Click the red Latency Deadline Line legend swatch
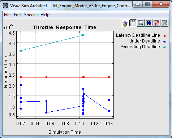The image size is (172, 138). click(164, 36)
